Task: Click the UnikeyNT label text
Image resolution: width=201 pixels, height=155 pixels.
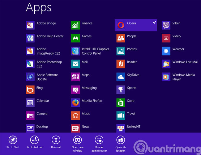Action: tap(134, 127)
